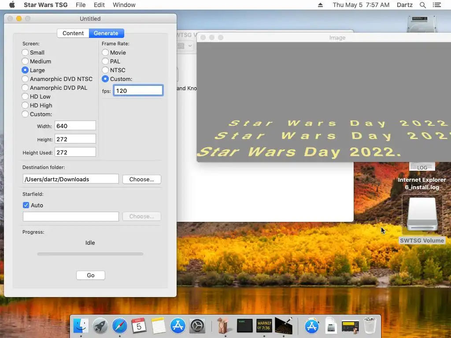The image size is (451, 338).
Task: Click Dartz user name in menu bar
Action: 404,5
